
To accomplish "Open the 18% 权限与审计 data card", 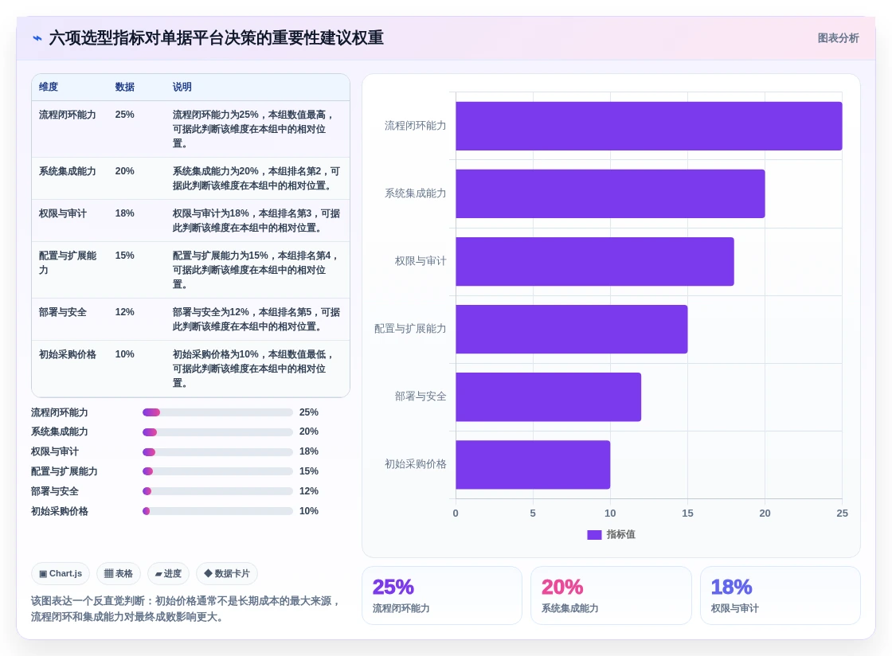I will pos(780,595).
